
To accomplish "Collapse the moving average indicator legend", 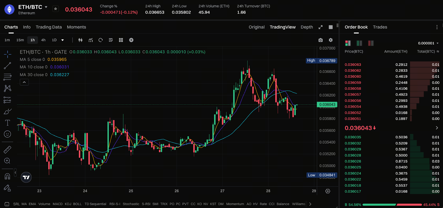I will point(24,82).
